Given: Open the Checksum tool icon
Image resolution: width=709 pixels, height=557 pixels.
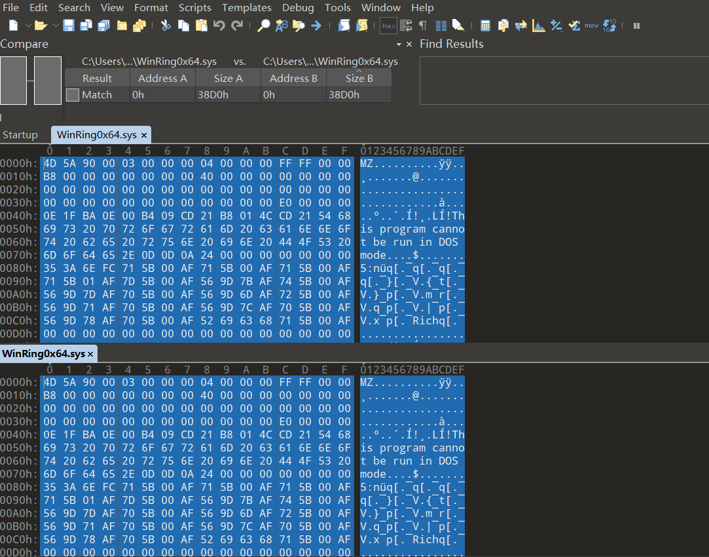Looking at the screenshot, I should (574, 26).
